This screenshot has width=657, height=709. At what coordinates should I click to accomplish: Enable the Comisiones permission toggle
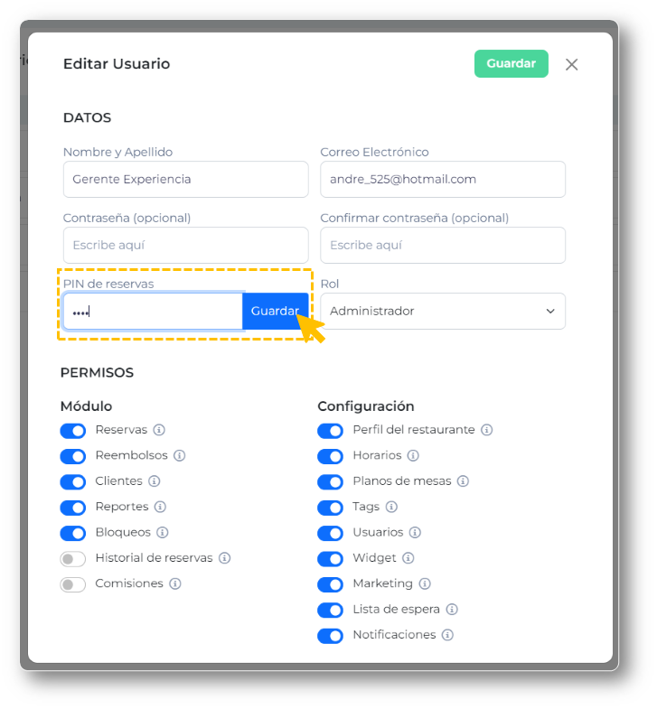tap(72, 584)
